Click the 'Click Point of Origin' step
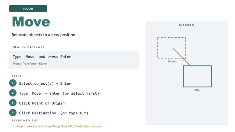Viewport: 235px width, 132px height. (x=42, y=103)
